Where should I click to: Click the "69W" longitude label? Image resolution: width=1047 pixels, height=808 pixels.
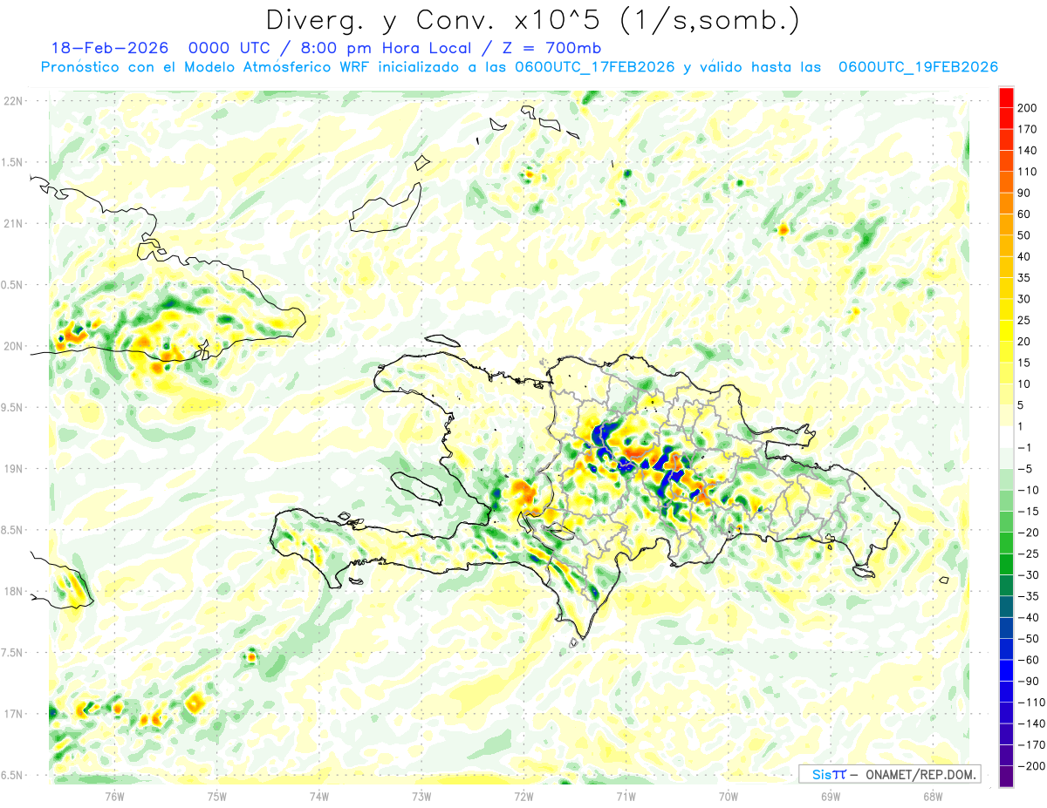(x=831, y=795)
